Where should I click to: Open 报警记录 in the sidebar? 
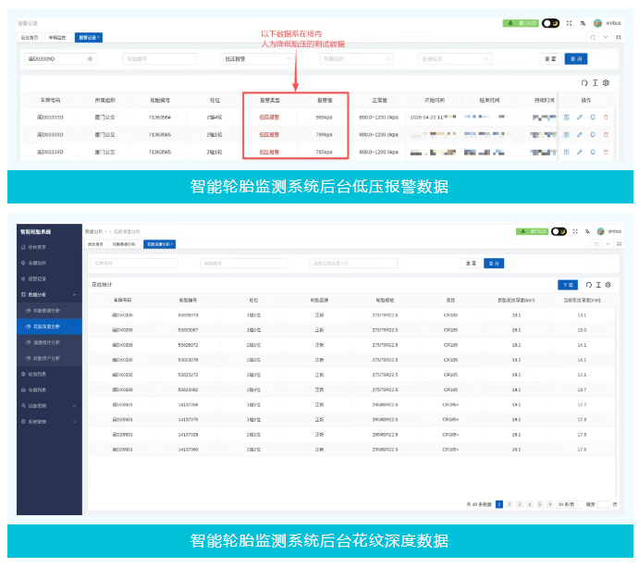pyautogui.click(x=49, y=279)
